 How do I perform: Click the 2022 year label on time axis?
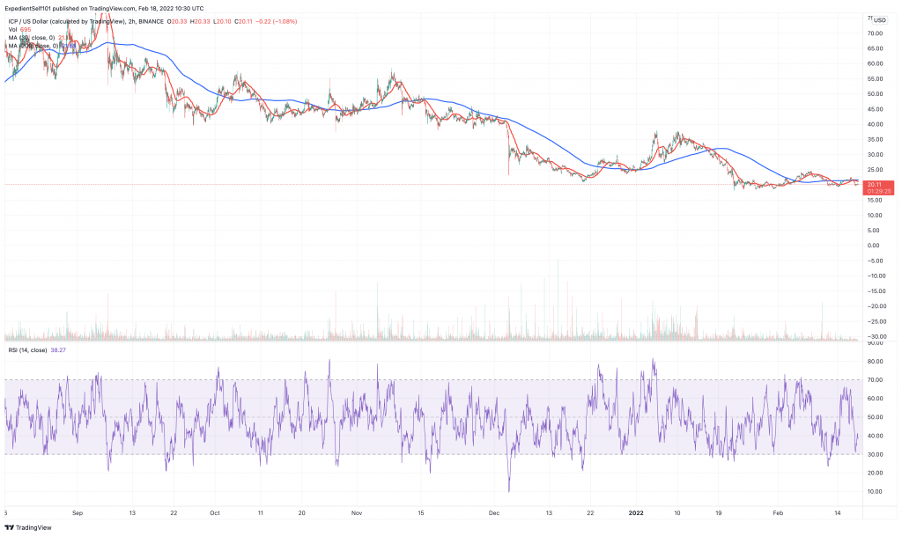[x=636, y=512]
